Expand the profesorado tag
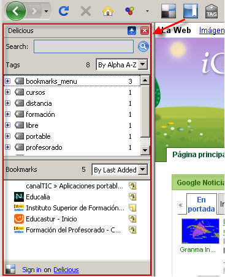This screenshot has width=225, height=277. [7, 147]
